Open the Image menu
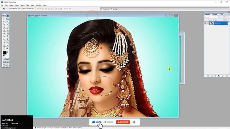230x129 pixels. click(x=11, y=5)
